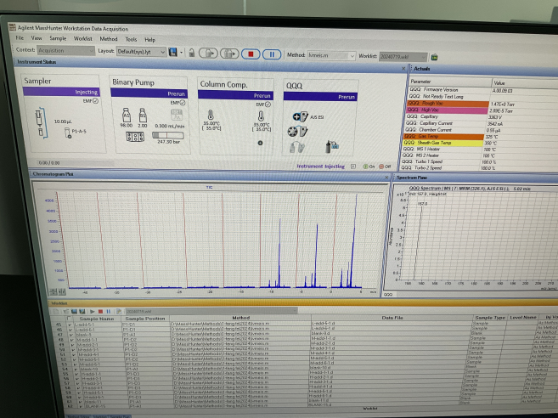Click the left thermometer in Column Comp.
The image size is (558, 418).
pyautogui.click(x=211, y=115)
